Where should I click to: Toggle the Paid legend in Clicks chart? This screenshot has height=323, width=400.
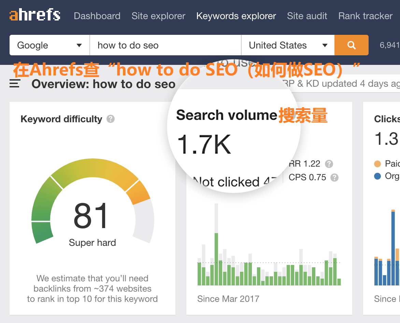[377, 164]
